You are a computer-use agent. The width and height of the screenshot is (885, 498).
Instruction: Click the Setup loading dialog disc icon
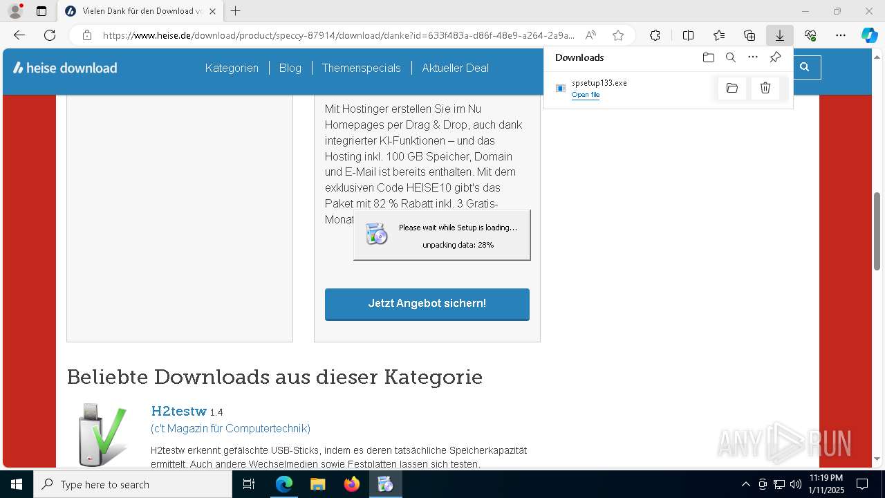(376, 234)
